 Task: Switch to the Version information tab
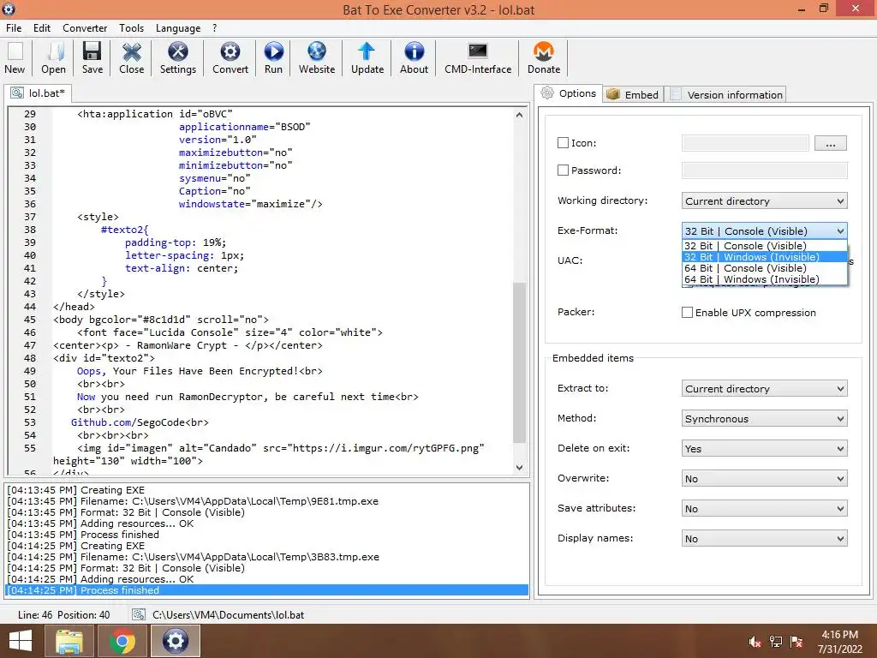coord(726,94)
